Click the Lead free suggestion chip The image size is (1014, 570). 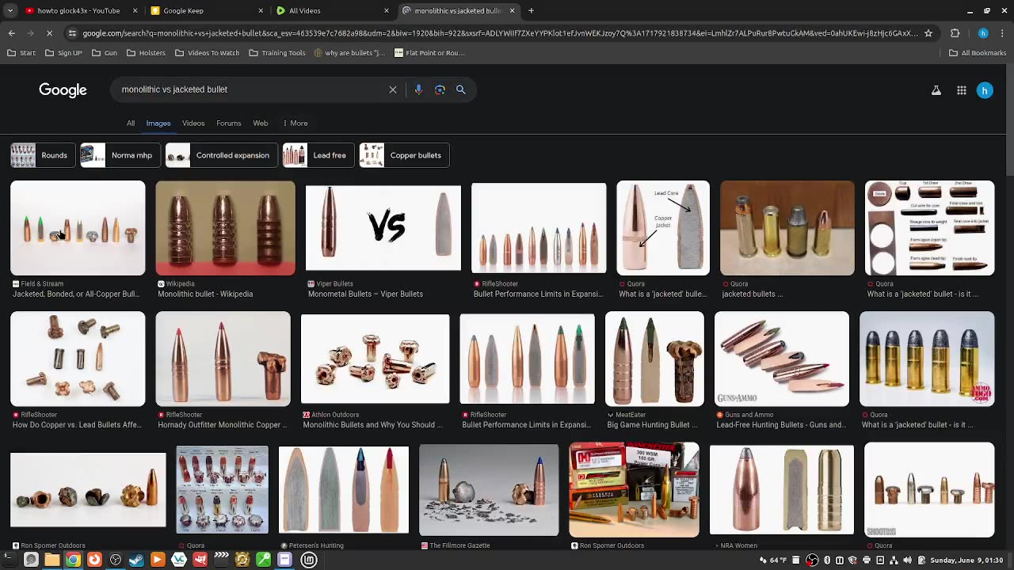pos(318,155)
